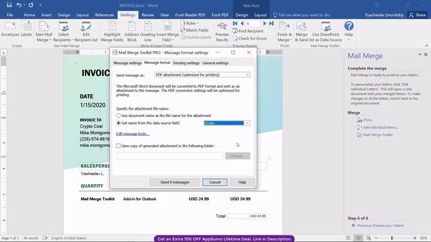Viewport: 431px width, 242px height.
Task: Select Get name from data source radio
Action: point(119,123)
